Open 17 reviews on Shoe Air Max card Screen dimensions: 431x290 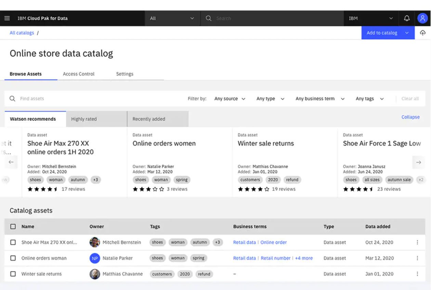pyautogui.click(x=73, y=189)
